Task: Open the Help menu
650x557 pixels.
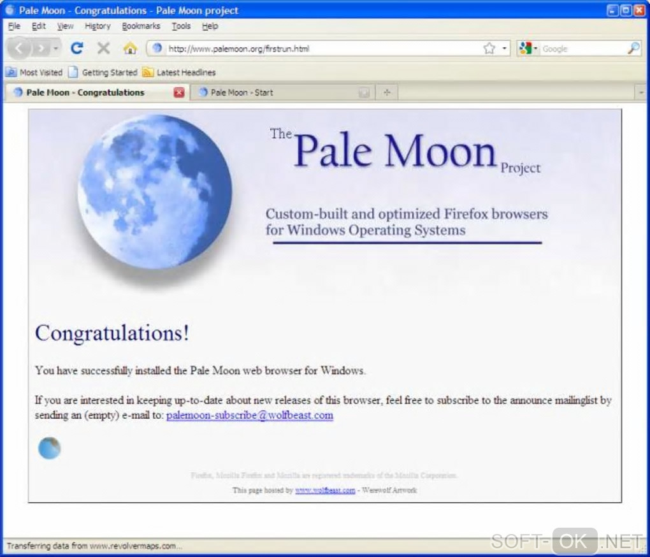Action: [x=210, y=26]
